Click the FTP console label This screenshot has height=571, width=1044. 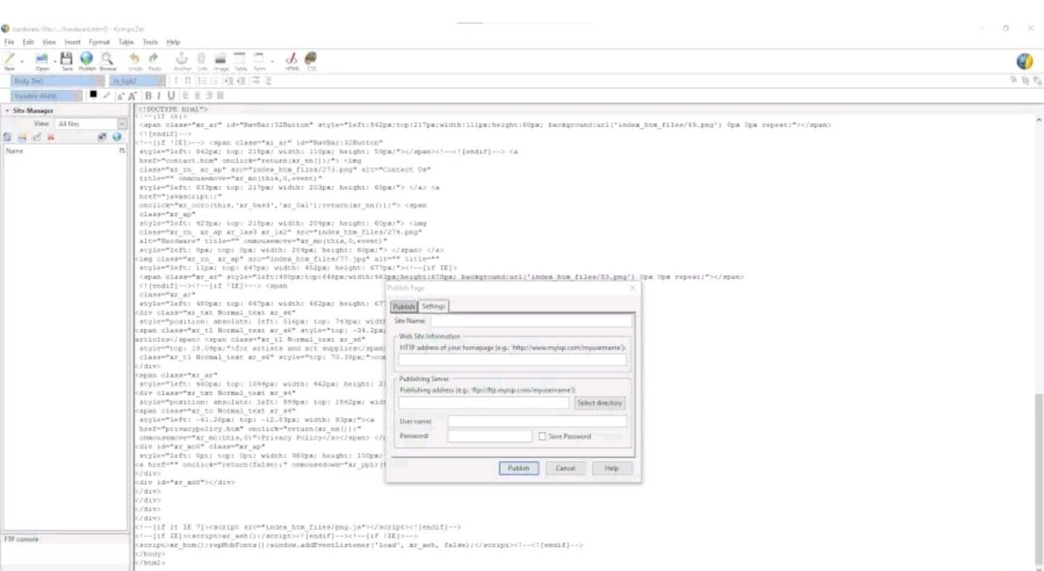click(21, 539)
